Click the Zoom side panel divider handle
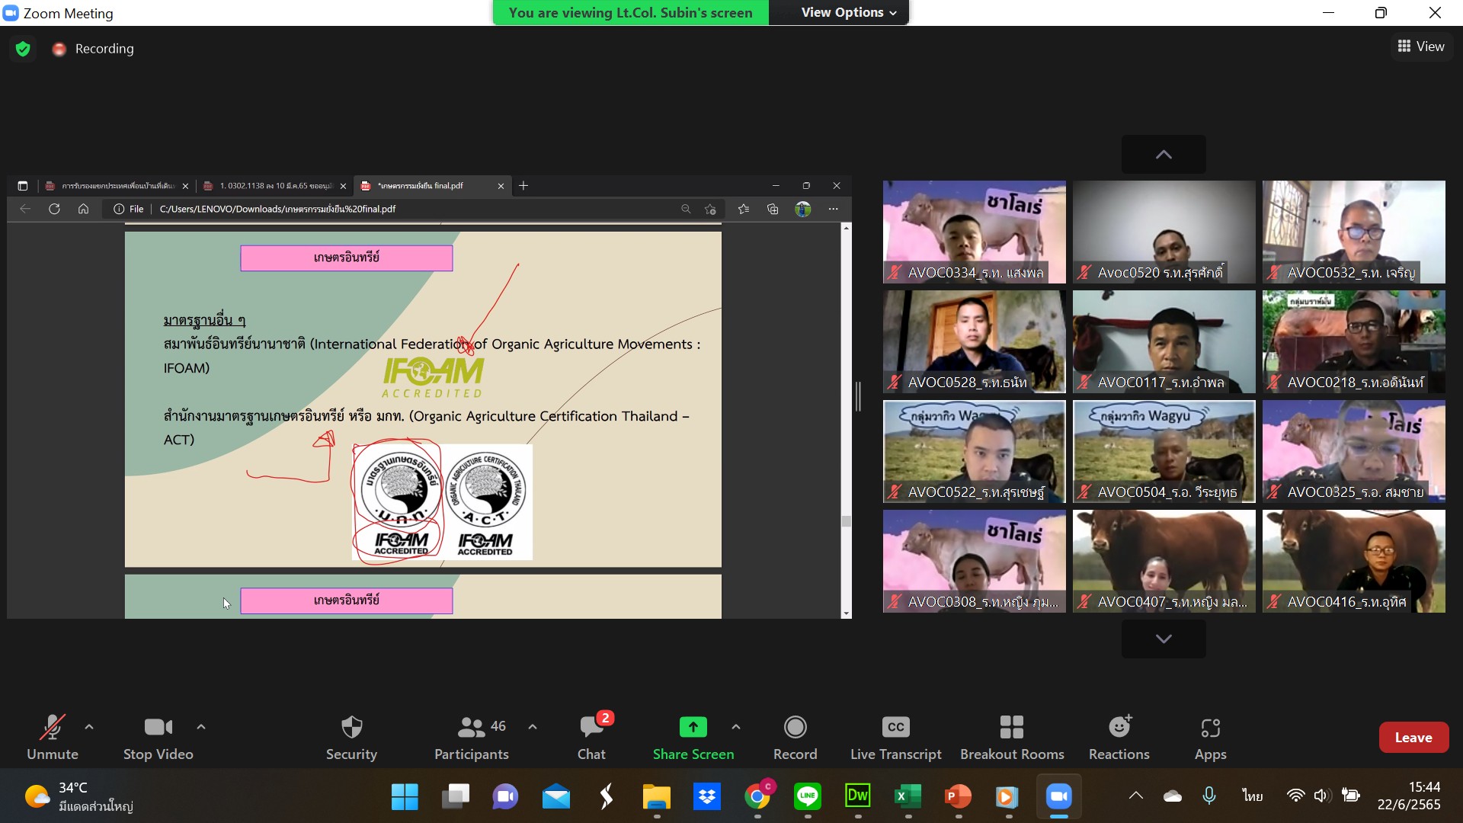 coord(859,396)
